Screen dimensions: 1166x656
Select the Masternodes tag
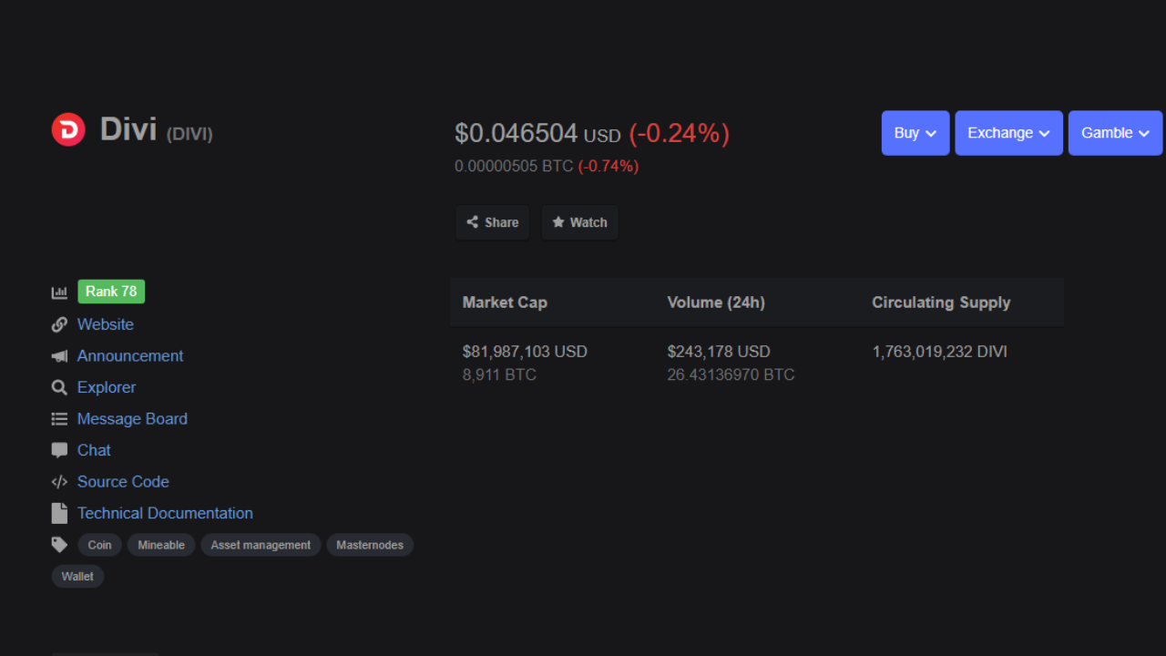370,545
